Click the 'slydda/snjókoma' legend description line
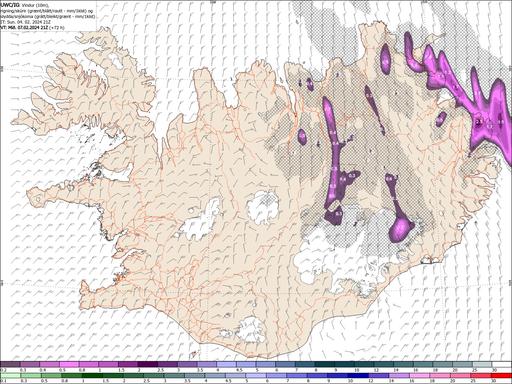512x384 pixels. coord(48,16)
